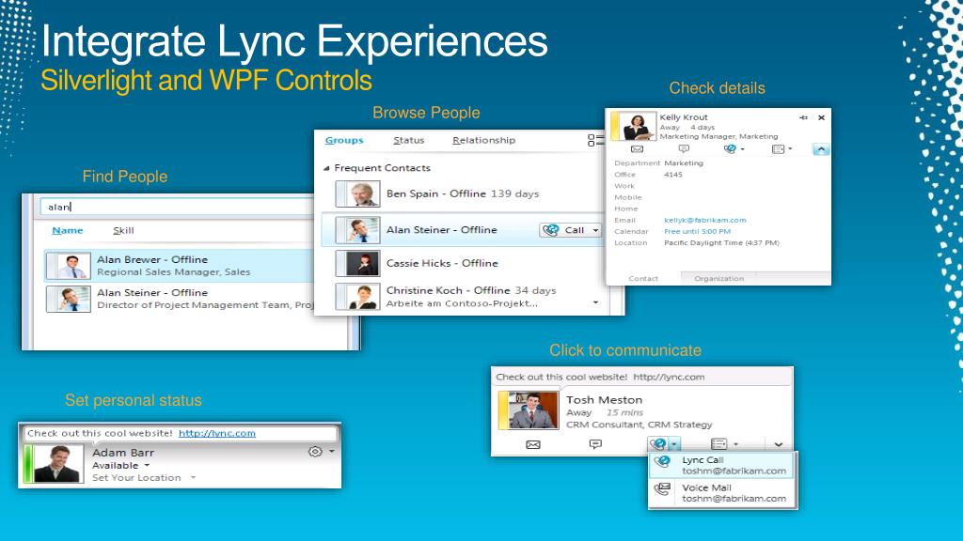The image size is (963, 541).
Task: Click Ben Spain's photo thumbnail
Action: pos(358,194)
